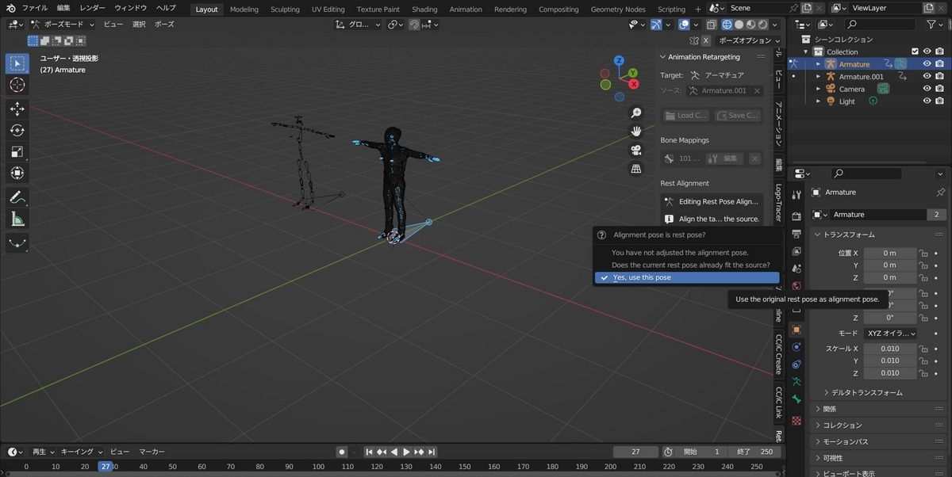Click the Location X value field
The image size is (952, 477).
pyautogui.click(x=890, y=253)
